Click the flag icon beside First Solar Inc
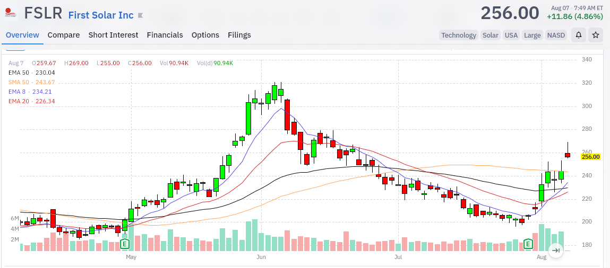The width and height of the screenshot is (610, 268). click(x=141, y=15)
